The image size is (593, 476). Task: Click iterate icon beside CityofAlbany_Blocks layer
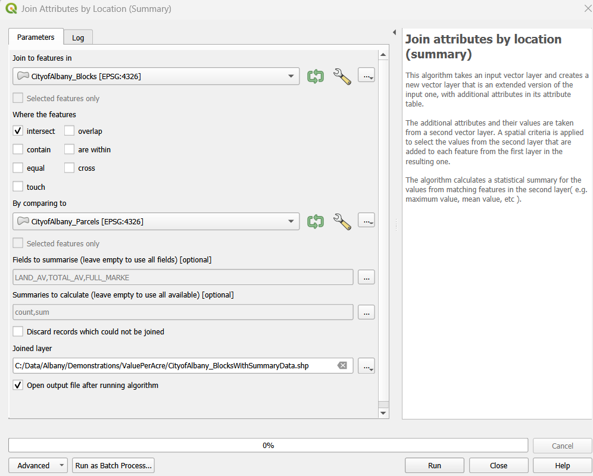(315, 76)
